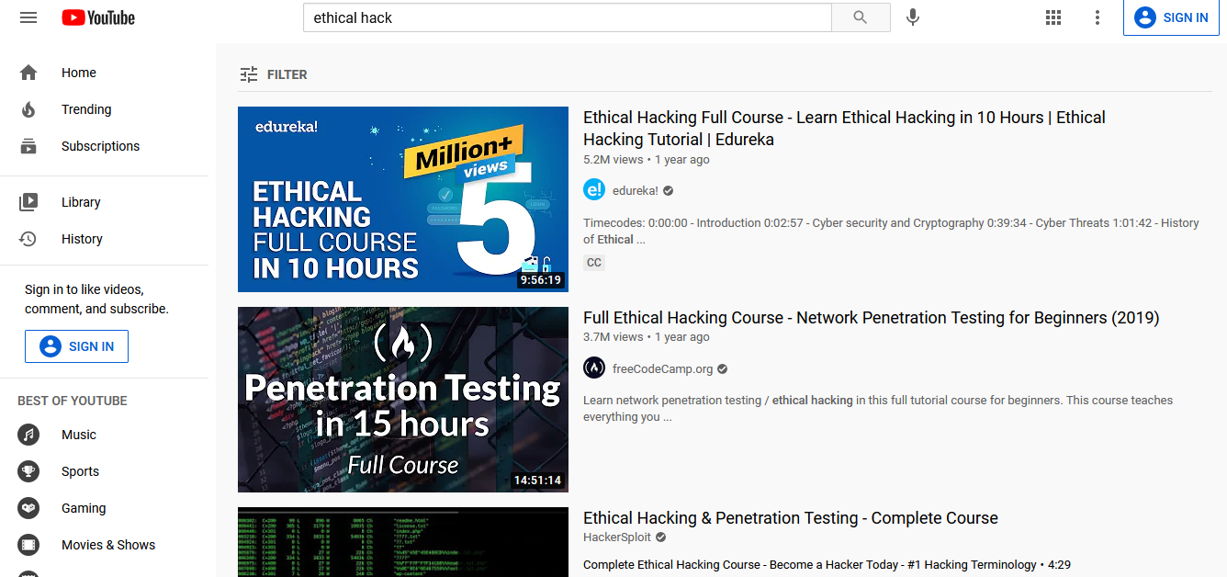This screenshot has width=1227, height=577.
Task: Click the Home icon in sidebar
Action: (28, 73)
